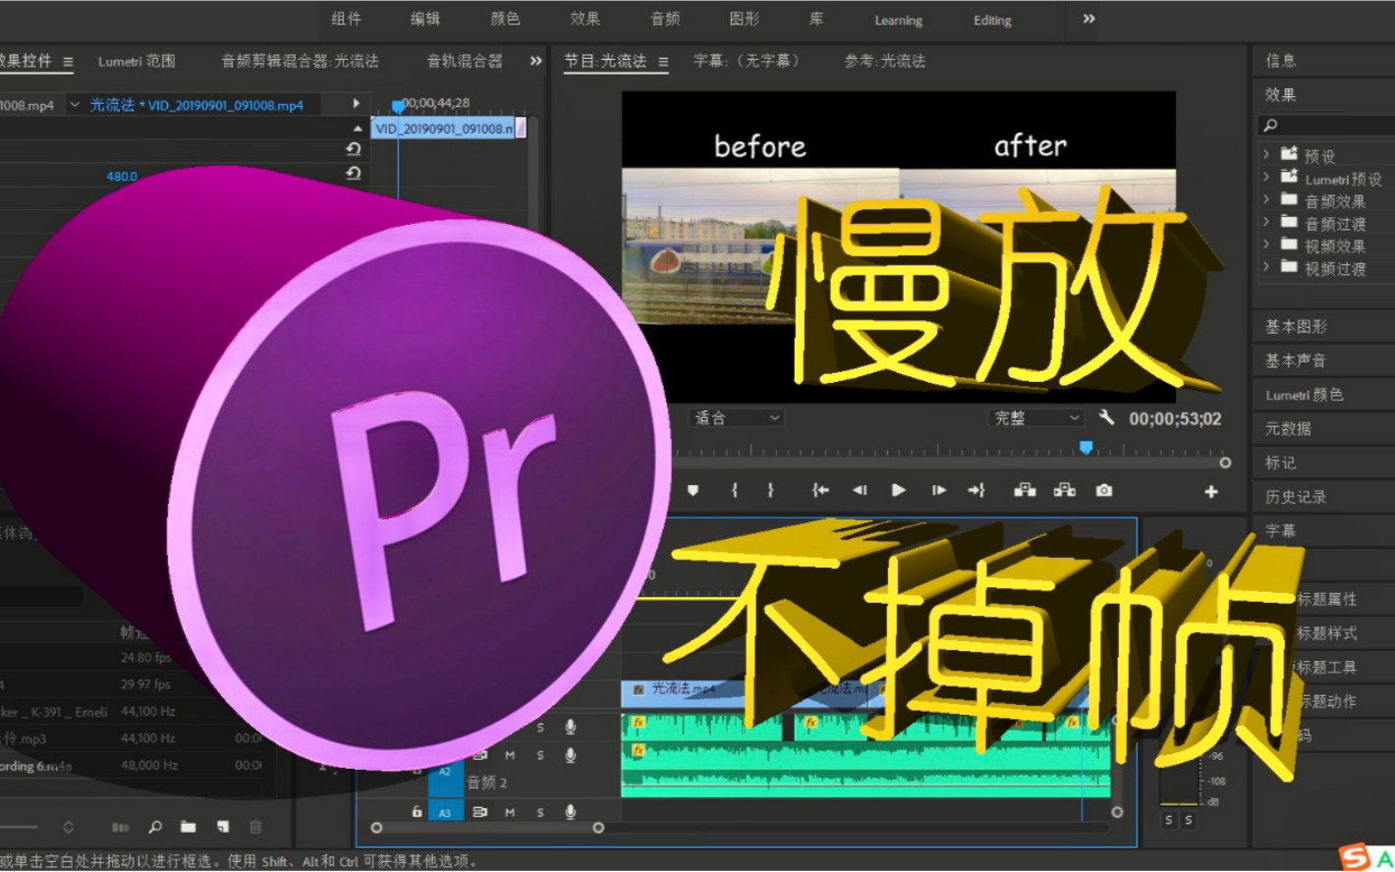
Task: Solo track A2 with S button
Action: pos(540,755)
